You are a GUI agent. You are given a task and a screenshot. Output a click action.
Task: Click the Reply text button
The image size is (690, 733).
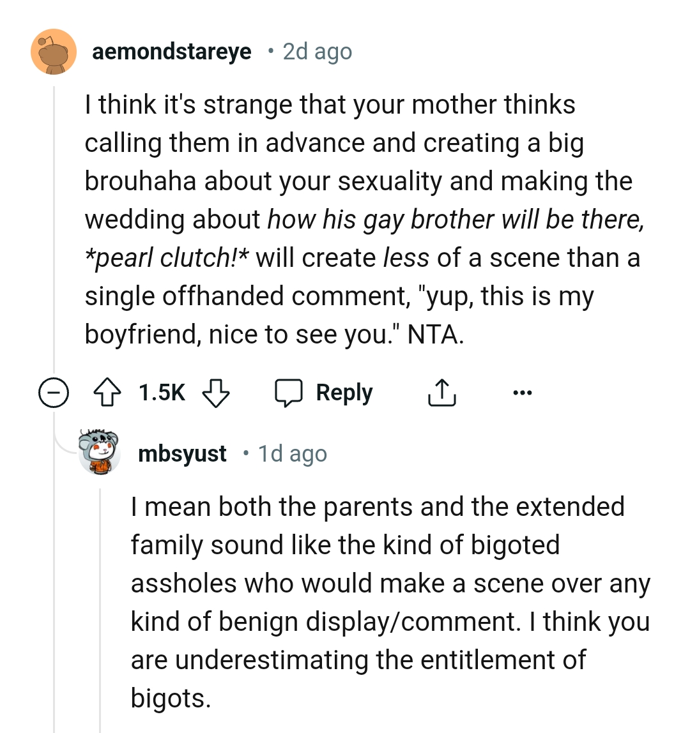point(344,393)
